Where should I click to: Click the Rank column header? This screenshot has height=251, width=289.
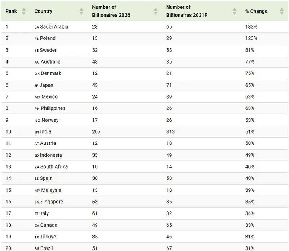point(11,11)
